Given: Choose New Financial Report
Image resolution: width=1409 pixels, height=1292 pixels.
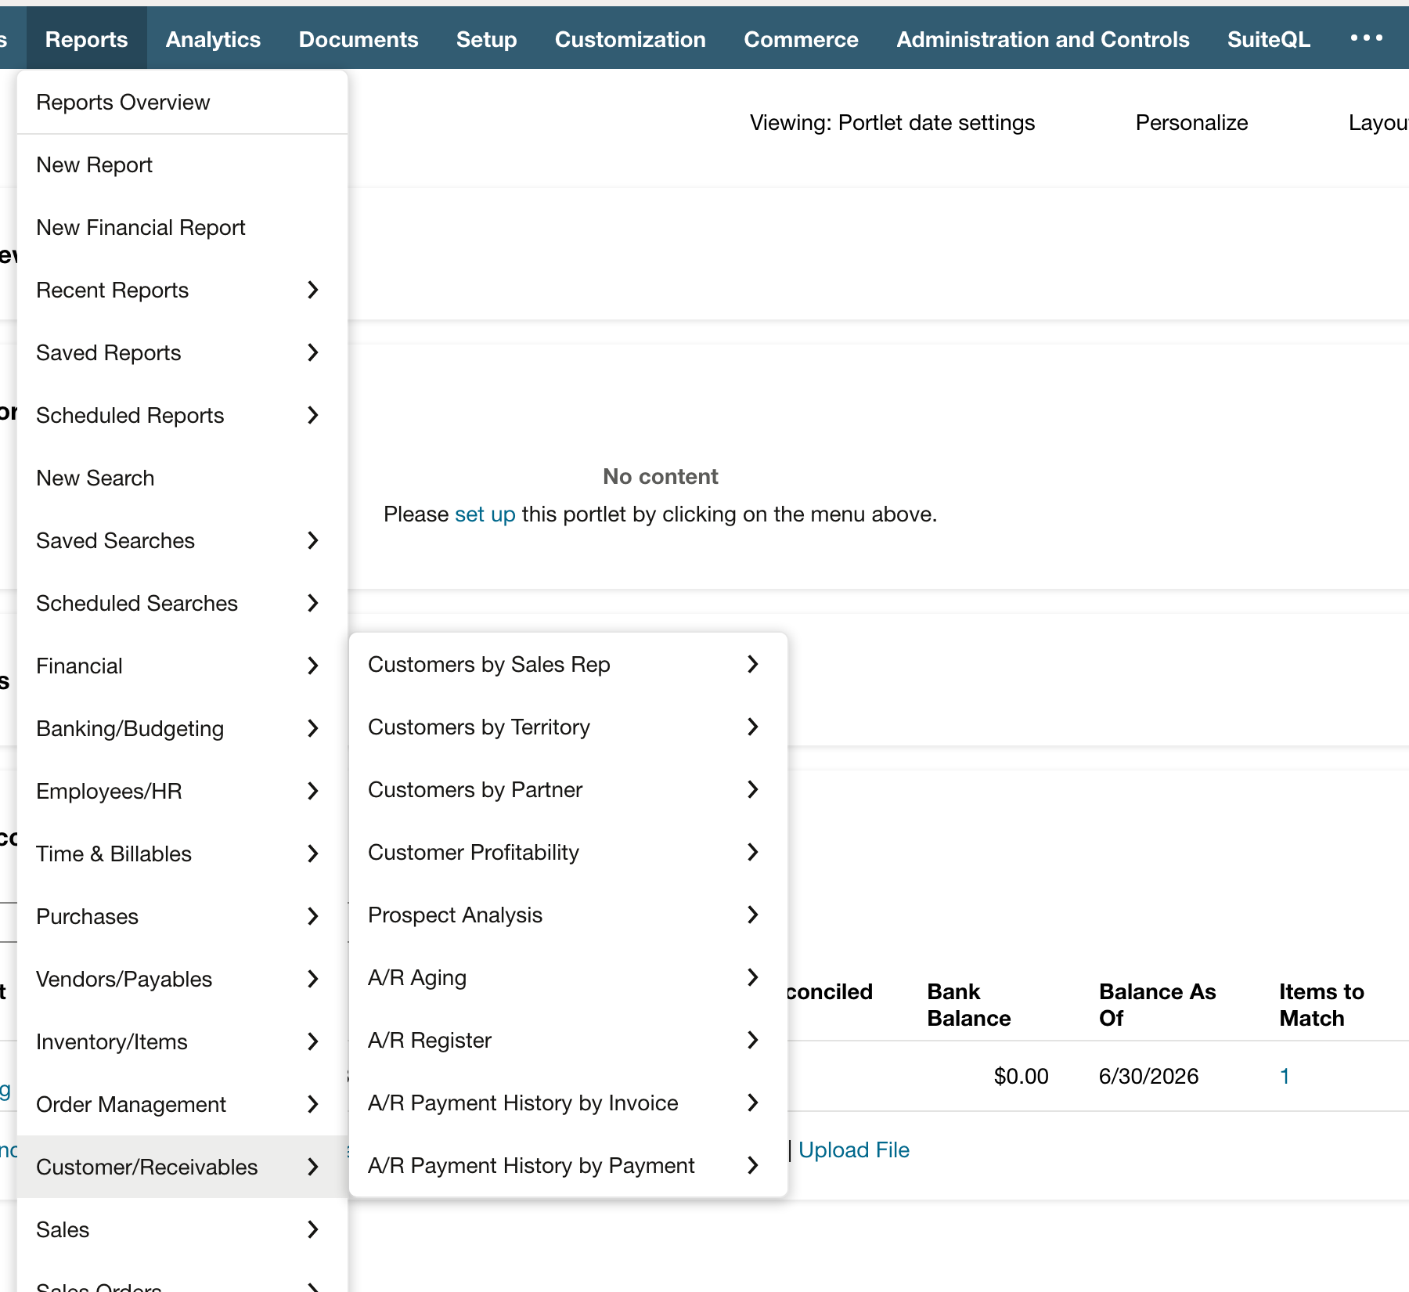Looking at the screenshot, I should click(182, 227).
